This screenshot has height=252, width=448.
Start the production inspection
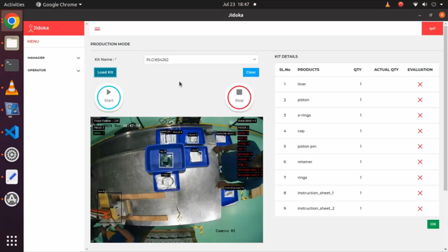point(109,98)
